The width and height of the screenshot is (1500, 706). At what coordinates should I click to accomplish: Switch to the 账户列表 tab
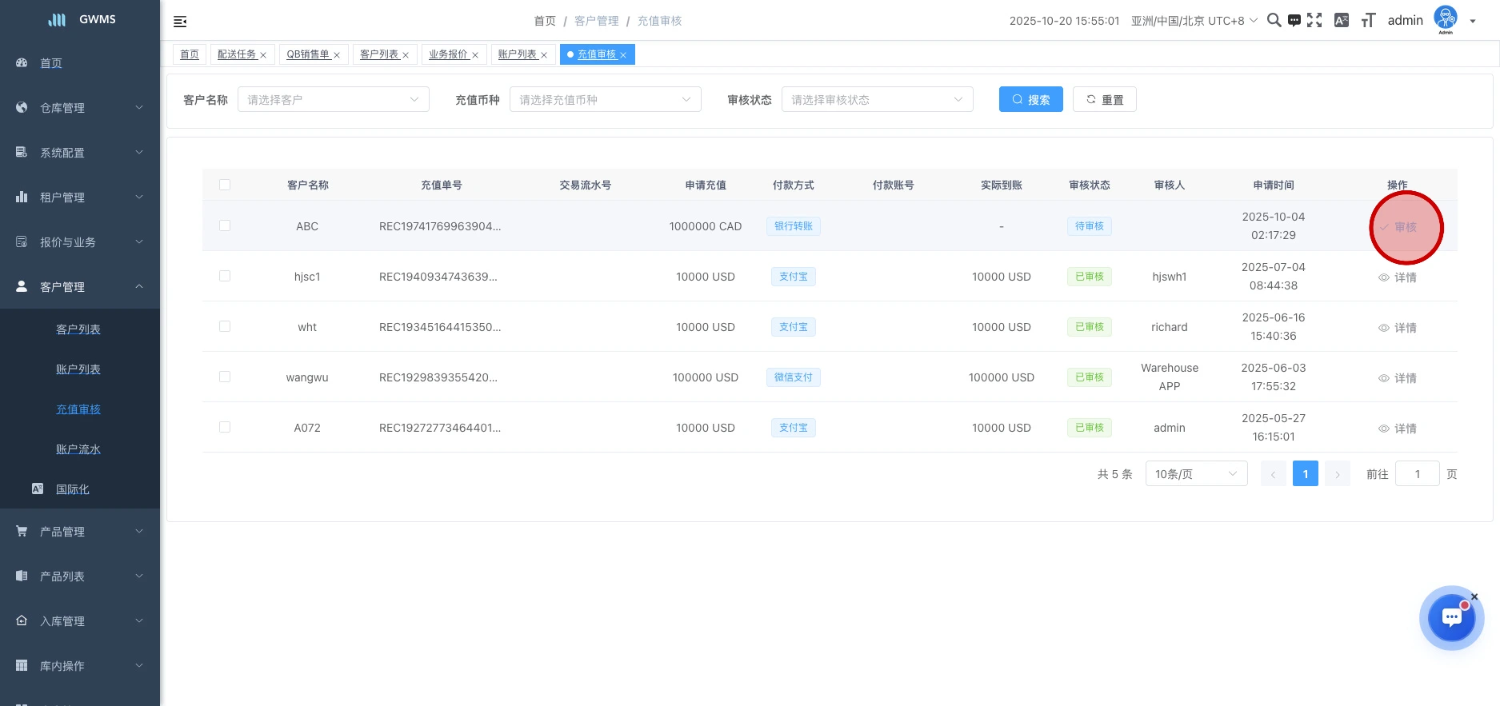coord(517,54)
